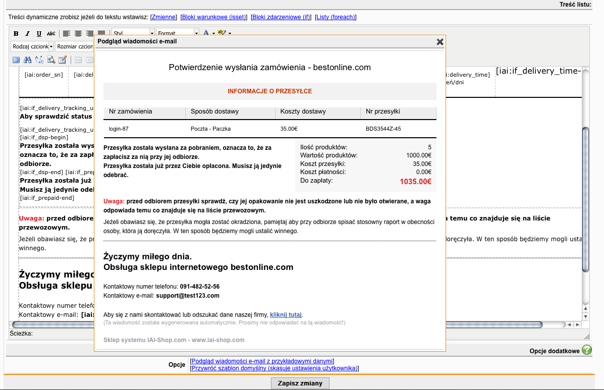This screenshot has width=604, height=390.
Task: Open the find (binoculars) tool
Action: coord(27,60)
